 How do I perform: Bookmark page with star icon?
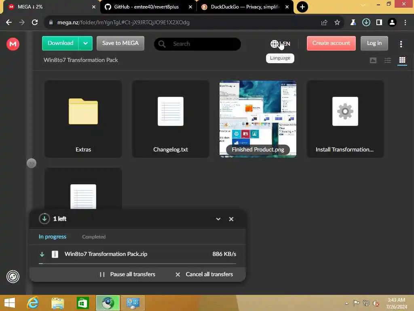click(x=337, y=23)
